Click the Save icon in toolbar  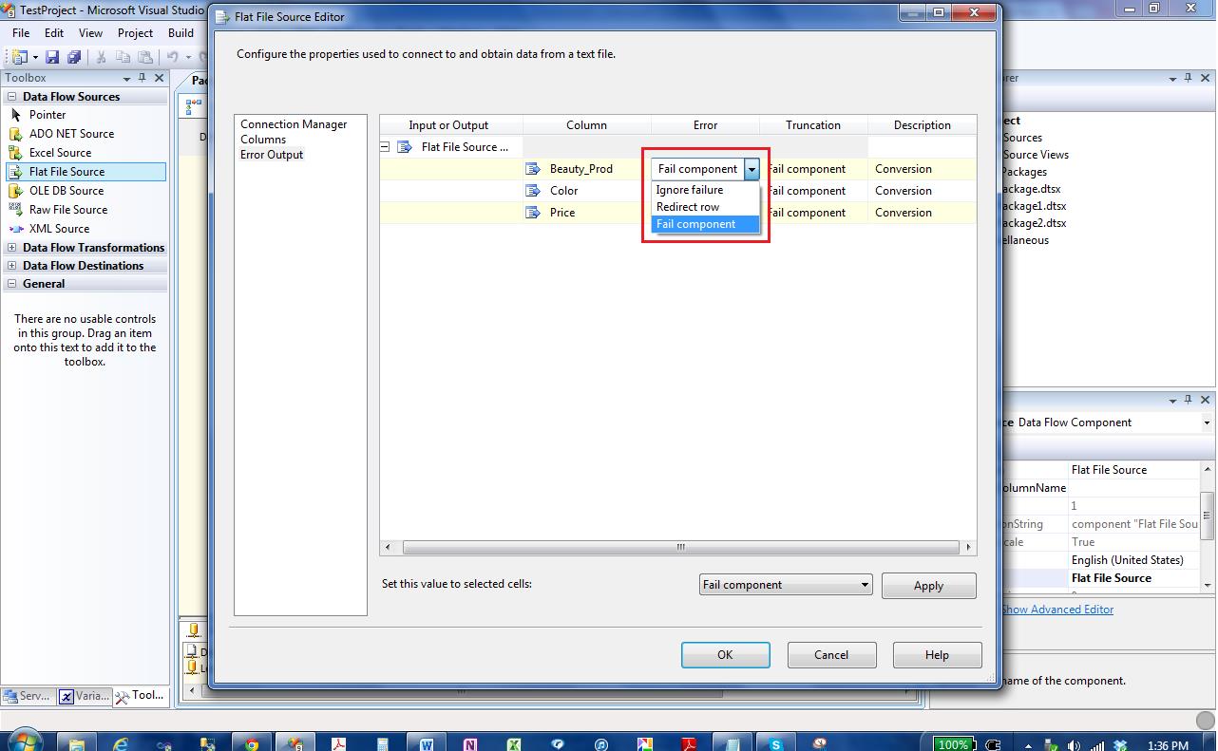52,58
